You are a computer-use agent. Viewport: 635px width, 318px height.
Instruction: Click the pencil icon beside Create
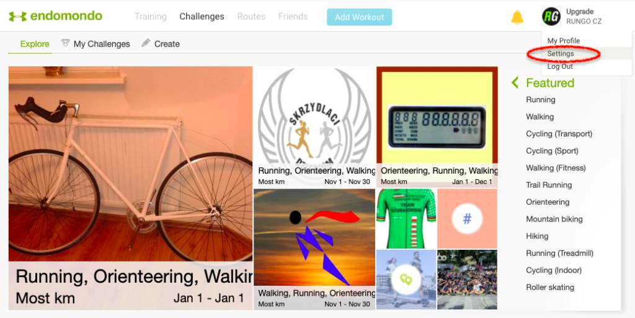tap(146, 43)
